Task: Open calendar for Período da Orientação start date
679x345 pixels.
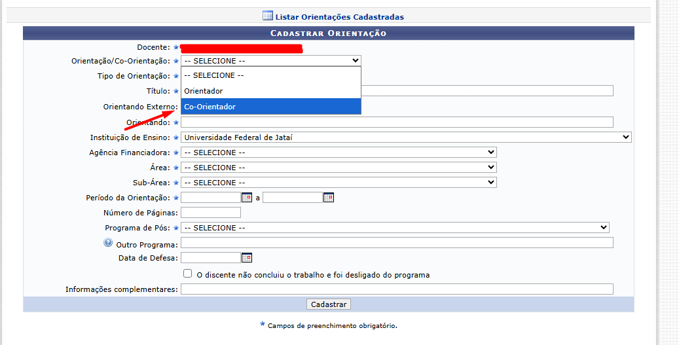Action: click(247, 198)
